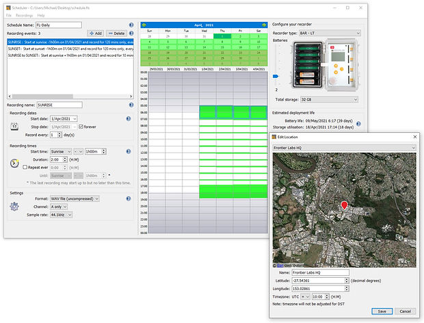Adjust the timezone 10:00 stepper
The height and width of the screenshot is (323, 424).
[x=327, y=297]
